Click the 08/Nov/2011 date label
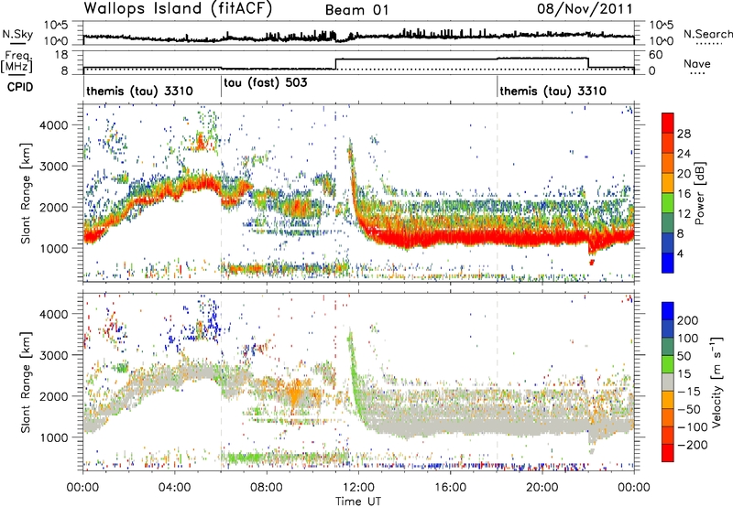 click(585, 8)
